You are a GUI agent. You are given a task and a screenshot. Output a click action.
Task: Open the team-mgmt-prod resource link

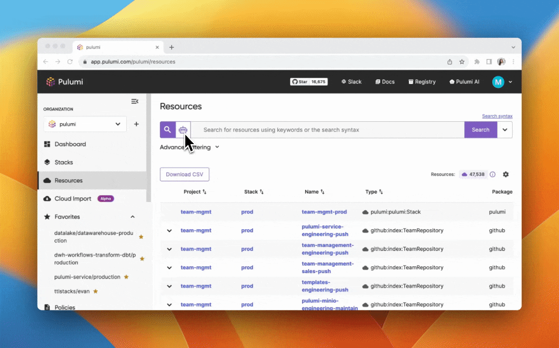tap(324, 212)
